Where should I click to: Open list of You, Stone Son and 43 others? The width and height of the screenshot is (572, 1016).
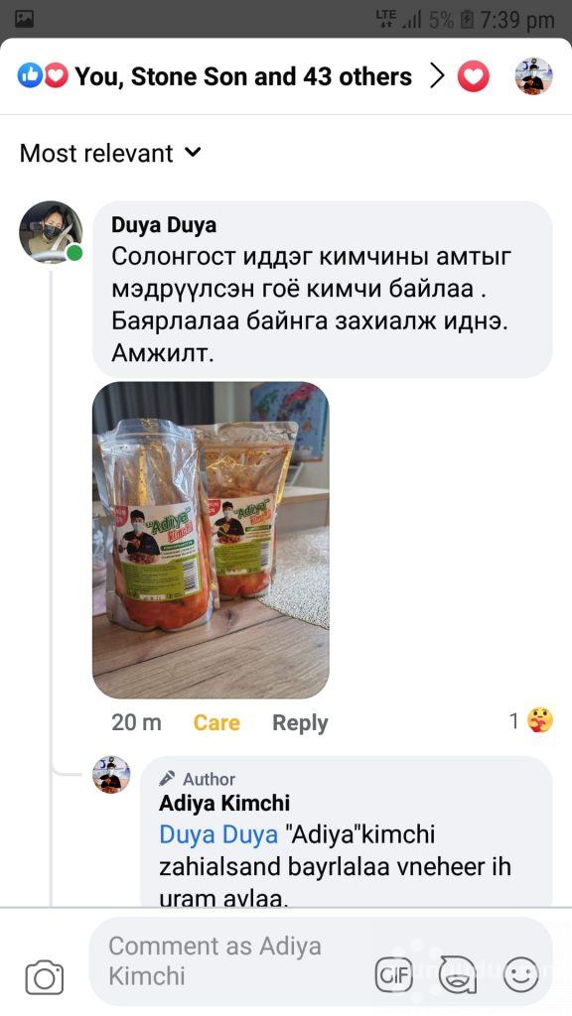tap(243, 76)
